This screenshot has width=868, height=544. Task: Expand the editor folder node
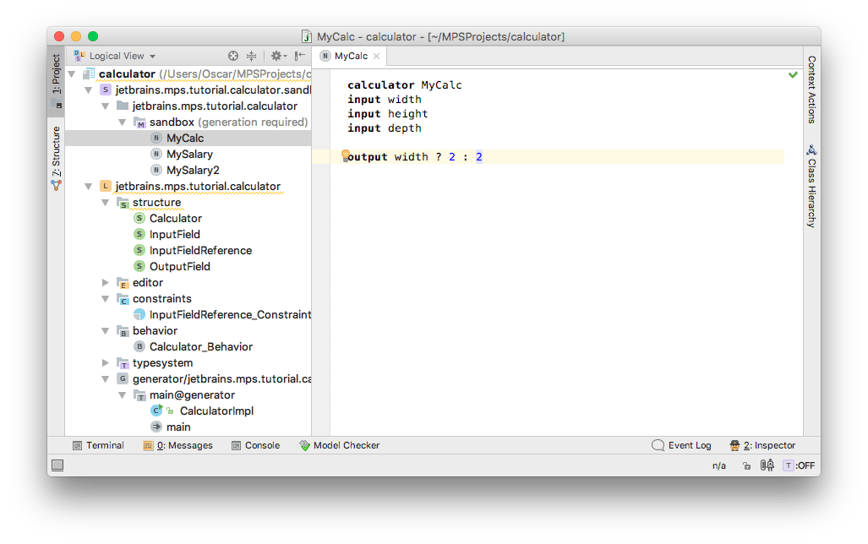(x=106, y=283)
